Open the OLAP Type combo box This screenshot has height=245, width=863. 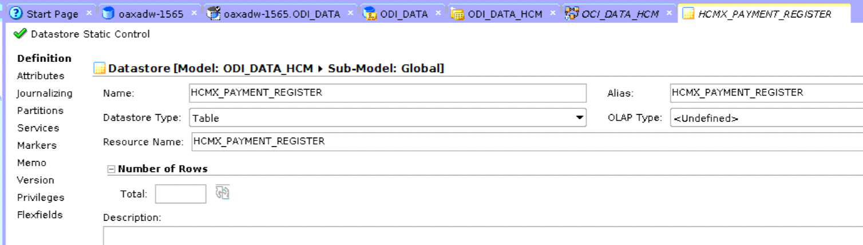point(766,118)
